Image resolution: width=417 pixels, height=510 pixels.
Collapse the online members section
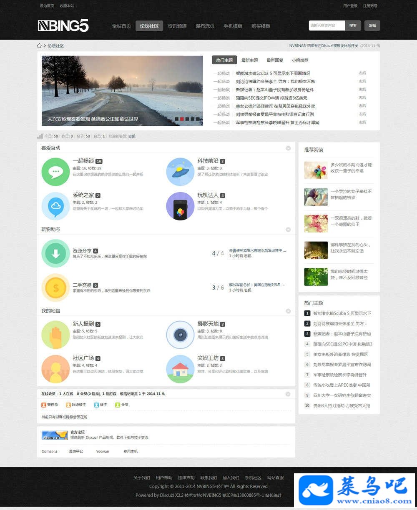click(288, 394)
